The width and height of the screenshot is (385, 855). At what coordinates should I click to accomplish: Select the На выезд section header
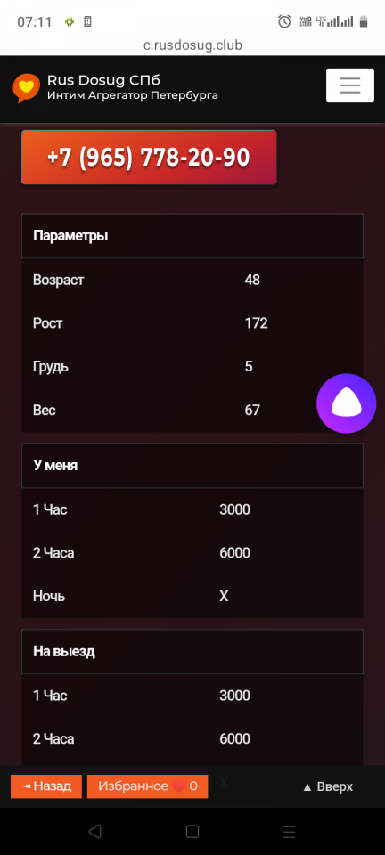192,652
